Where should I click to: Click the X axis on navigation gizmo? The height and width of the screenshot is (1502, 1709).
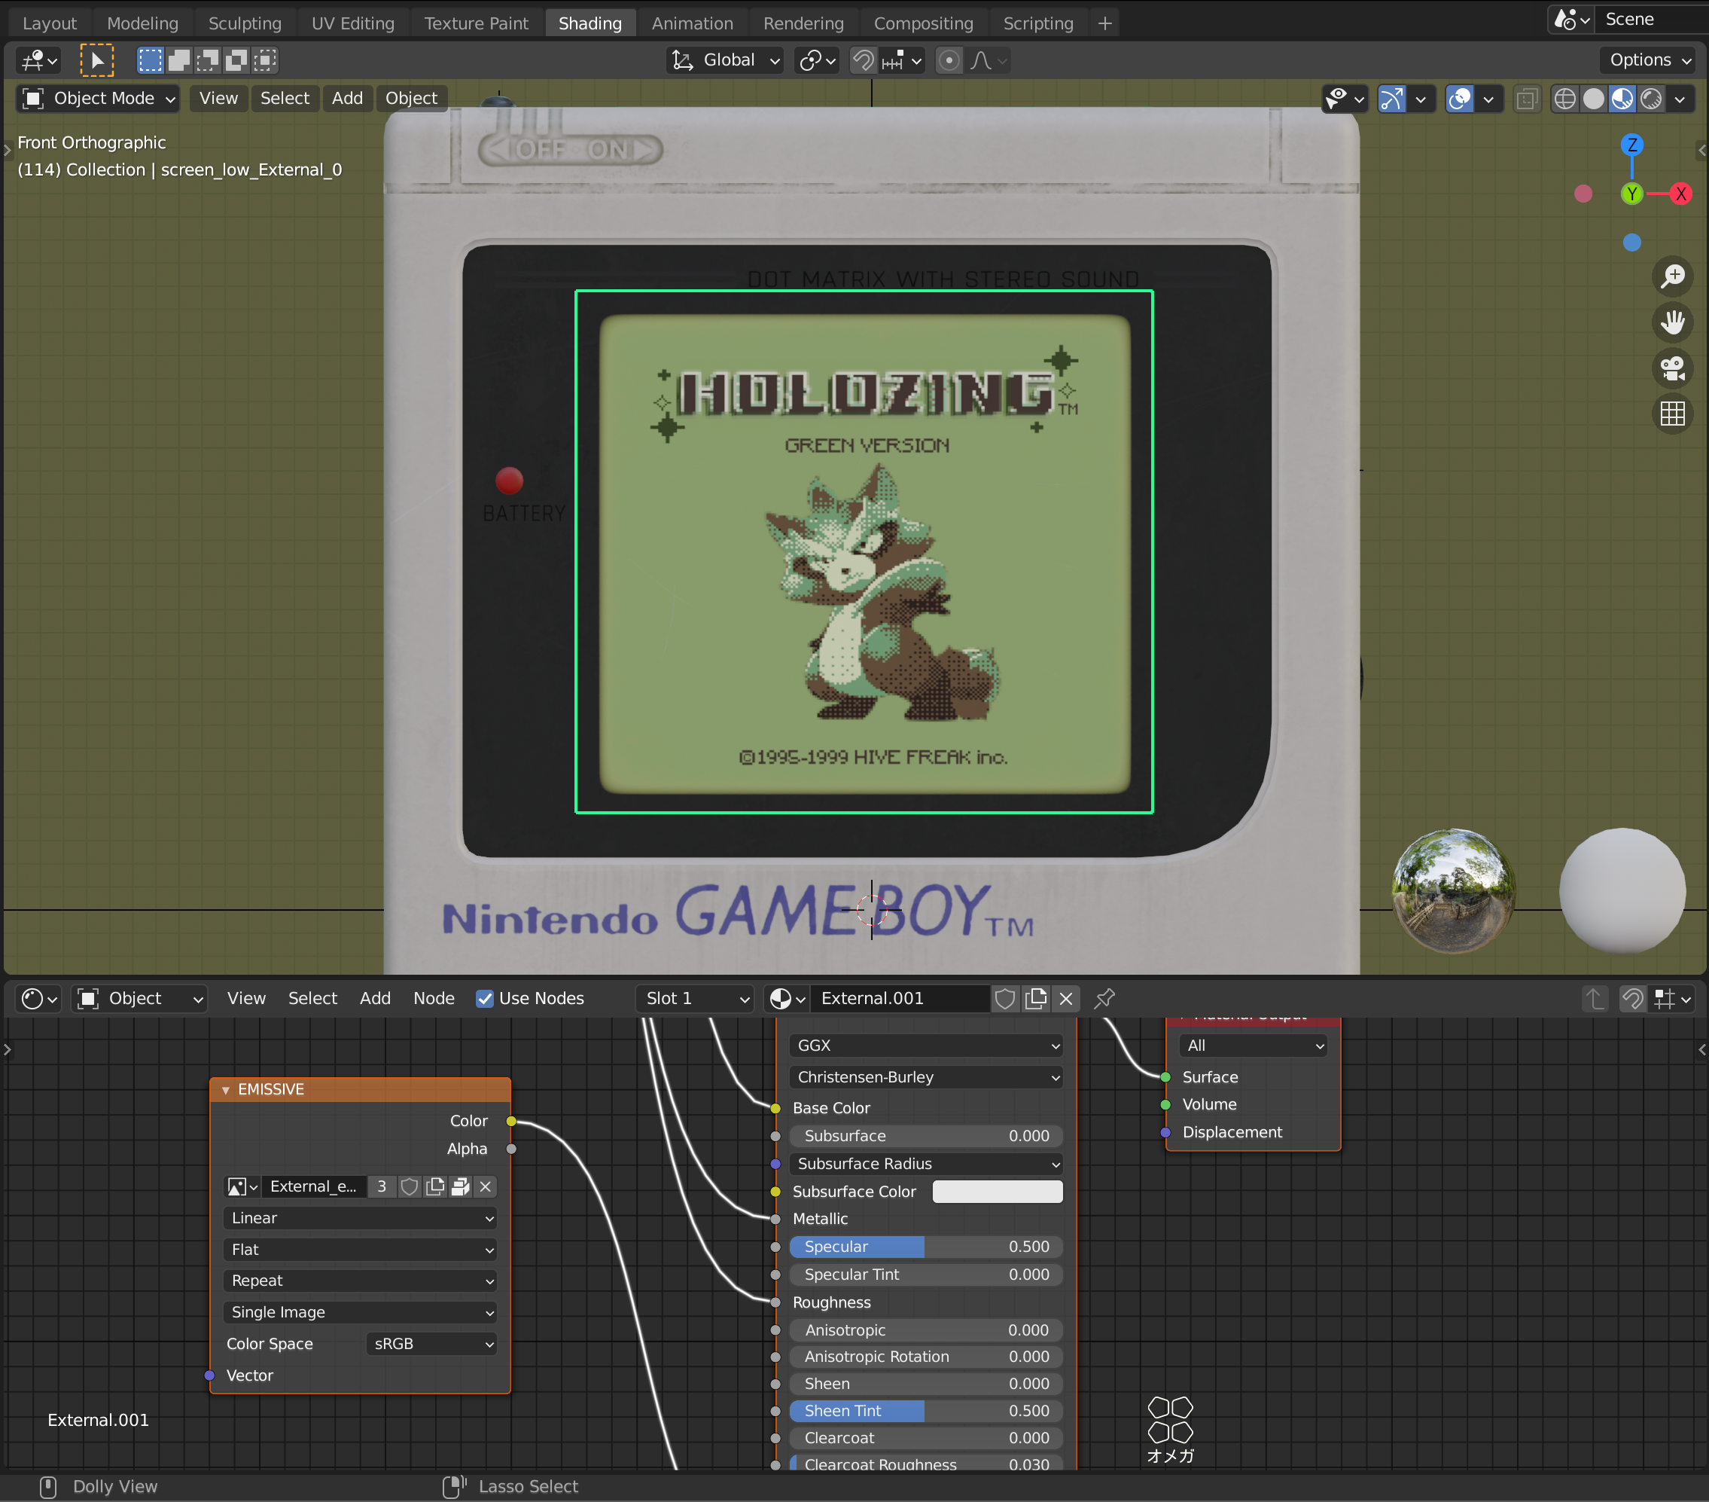1680,194
